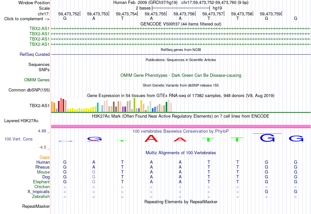The image size is (311, 214).
Task: Click the chr17: base position label
Action: (44, 14)
